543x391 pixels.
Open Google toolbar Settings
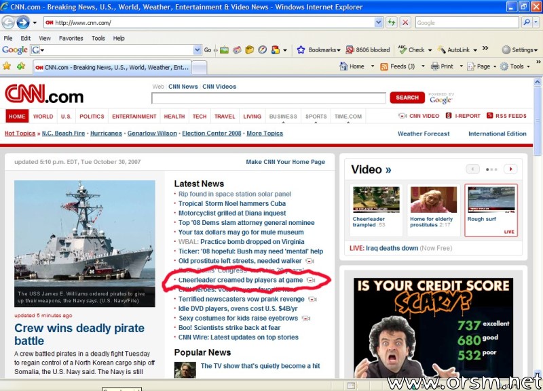click(520, 50)
